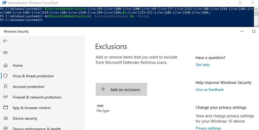
Task: Open the Get help link
Action: [x=202, y=65]
